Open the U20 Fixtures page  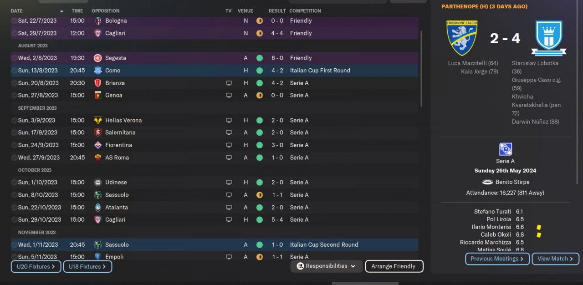[x=36, y=267]
